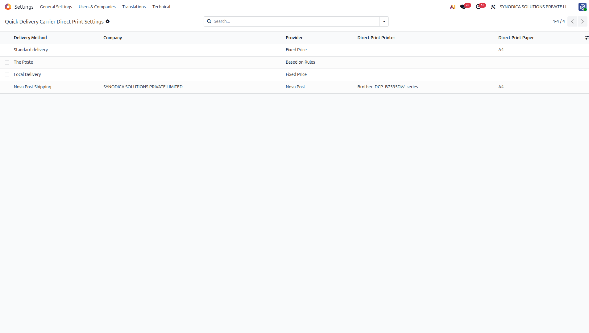Open the company switcher SYNODICA SOLUTIONS
This screenshot has height=333, width=589.
(x=535, y=7)
